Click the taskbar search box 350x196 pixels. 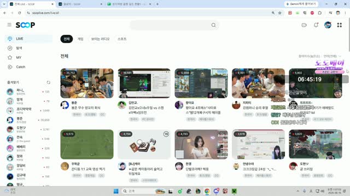pyautogui.click(x=144, y=191)
